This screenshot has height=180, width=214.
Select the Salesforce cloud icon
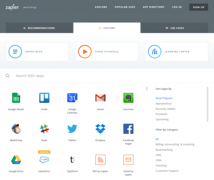pyautogui.click(x=44, y=159)
